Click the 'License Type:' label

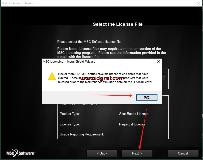click(70, 124)
